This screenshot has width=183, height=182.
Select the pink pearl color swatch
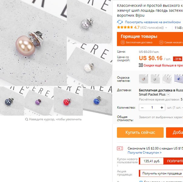144,79
